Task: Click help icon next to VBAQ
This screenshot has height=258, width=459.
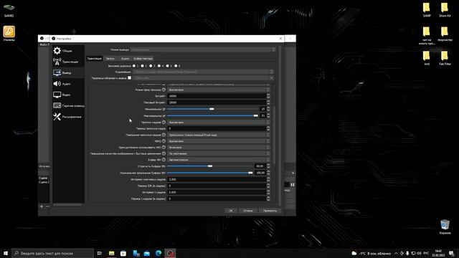Action: tap(164, 141)
